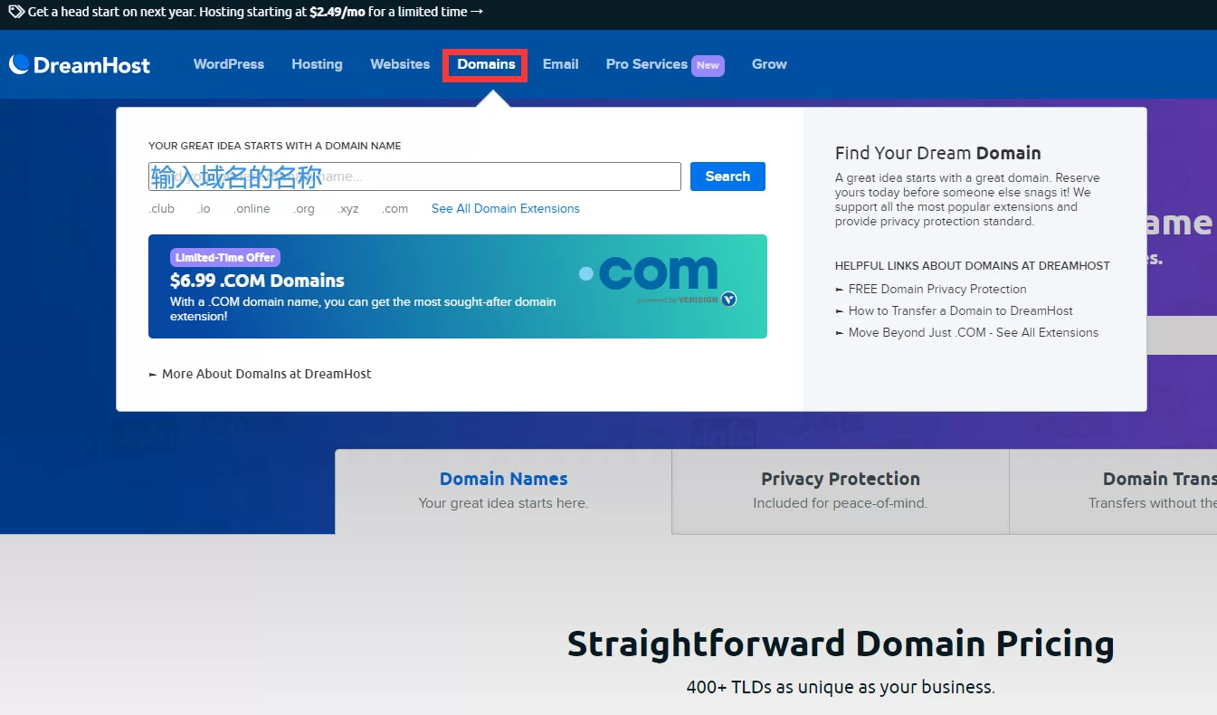
Task: Select the Domains menu item
Action: click(x=486, y=64)
